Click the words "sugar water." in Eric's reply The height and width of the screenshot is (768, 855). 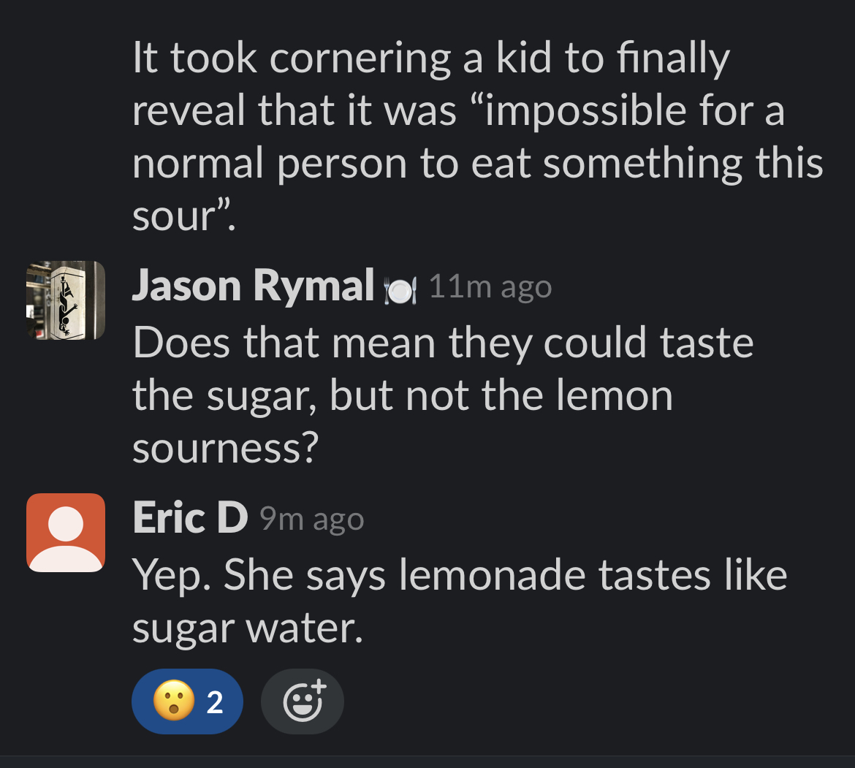coord(247,628)
